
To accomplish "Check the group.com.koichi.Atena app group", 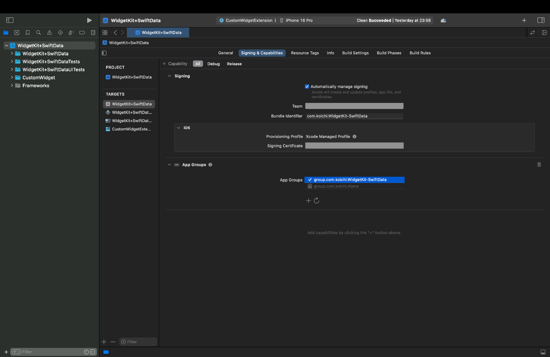I will (x=310, y=186).
